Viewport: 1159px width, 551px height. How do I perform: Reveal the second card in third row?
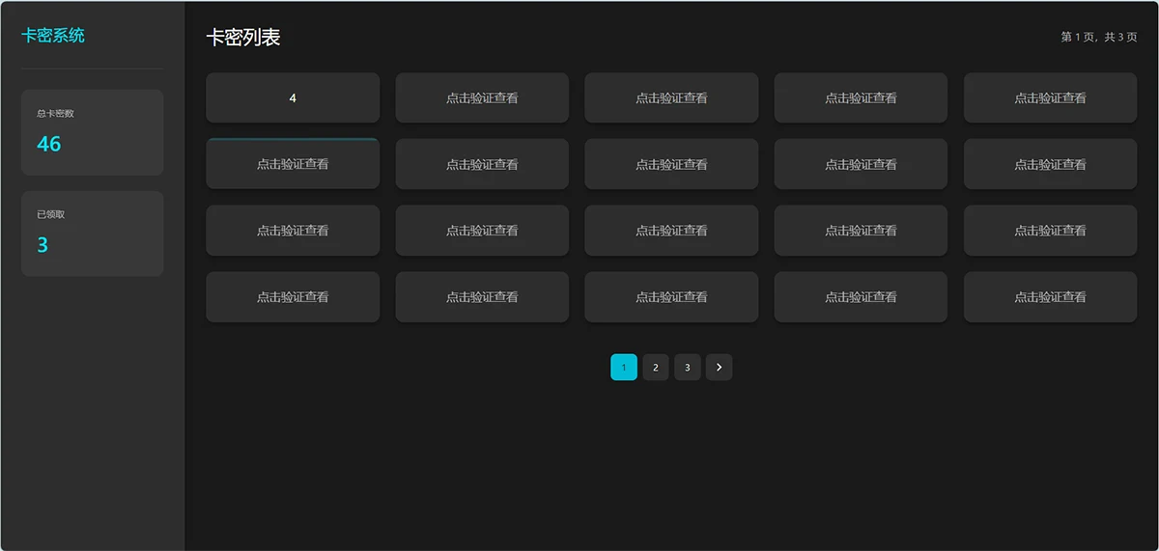pyautogui.click(x=482, y=231)
